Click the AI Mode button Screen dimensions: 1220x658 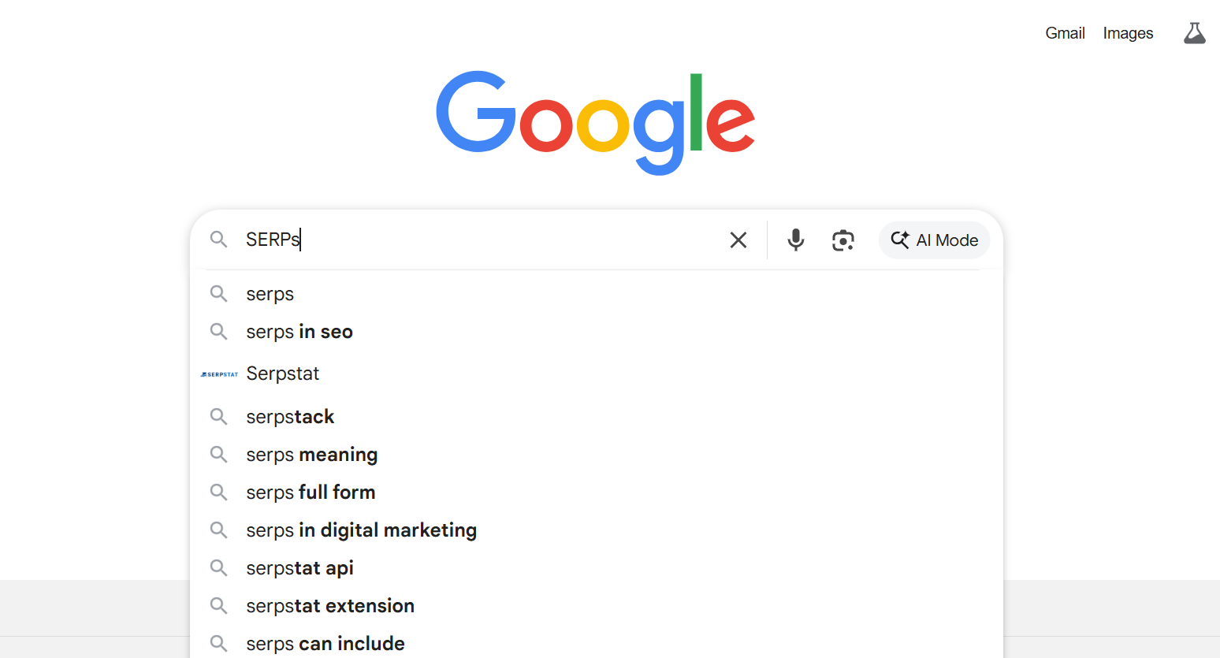coord(934,240)
